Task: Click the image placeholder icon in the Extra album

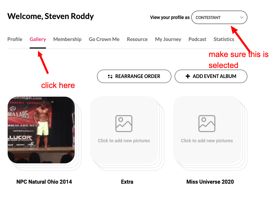Action: (x=124, y=123)
